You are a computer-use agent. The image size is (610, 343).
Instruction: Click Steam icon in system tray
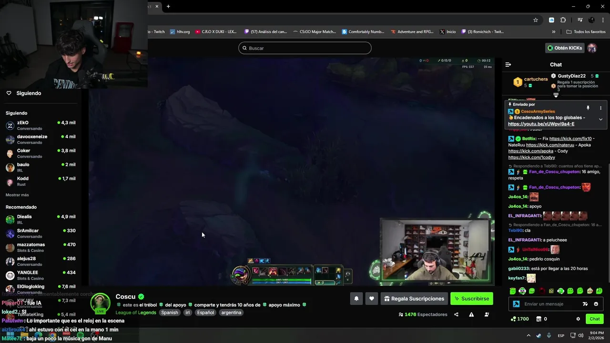tap(539, 335)
